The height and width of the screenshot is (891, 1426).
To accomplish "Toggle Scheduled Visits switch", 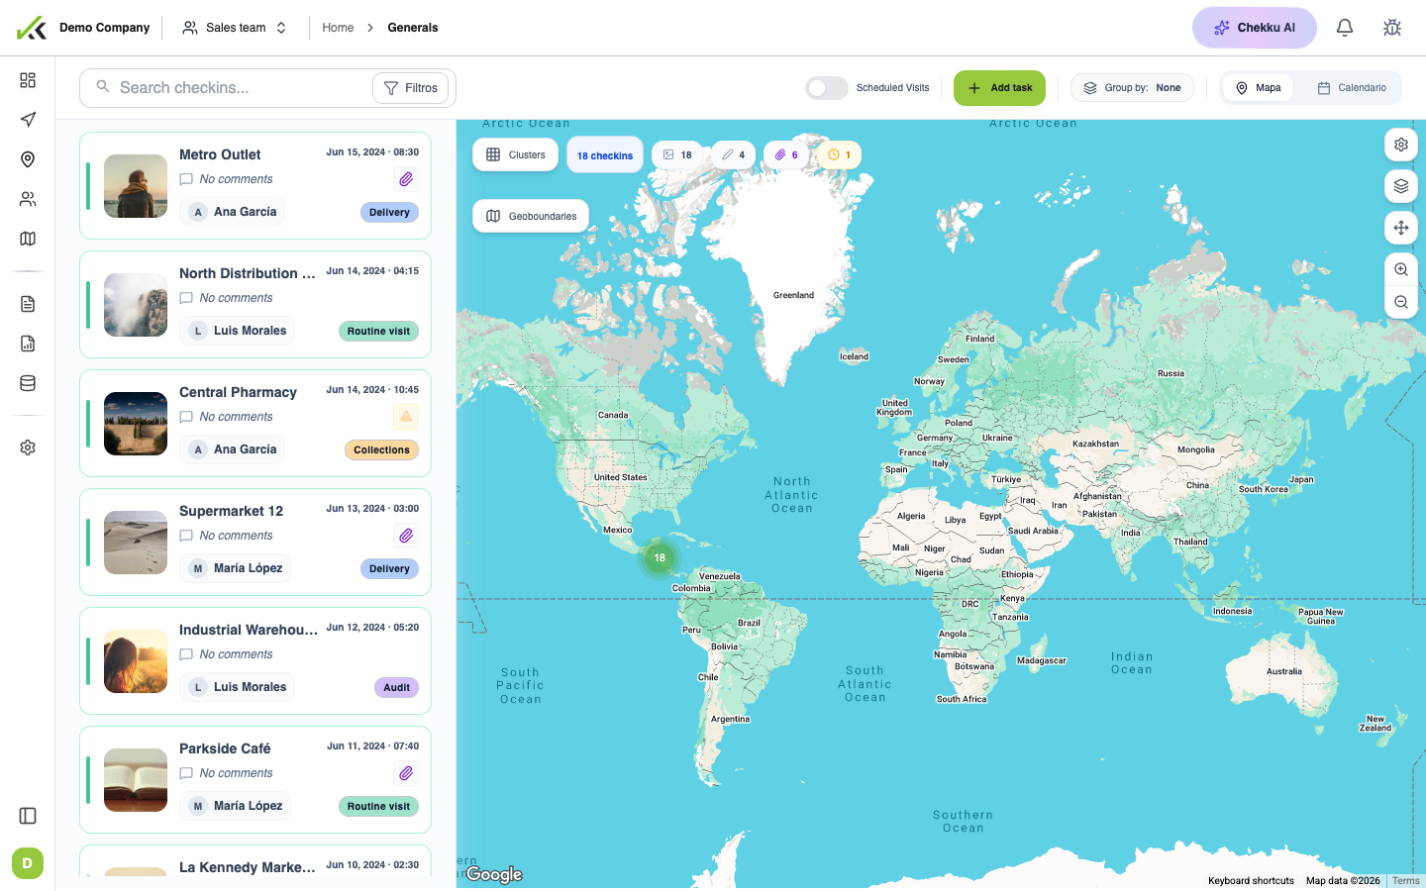I will click(826, 88).
